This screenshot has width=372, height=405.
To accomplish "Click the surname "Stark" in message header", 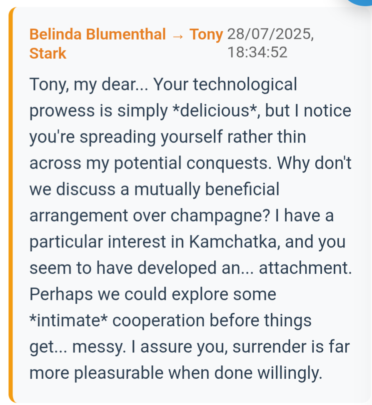I will [48, 53].
